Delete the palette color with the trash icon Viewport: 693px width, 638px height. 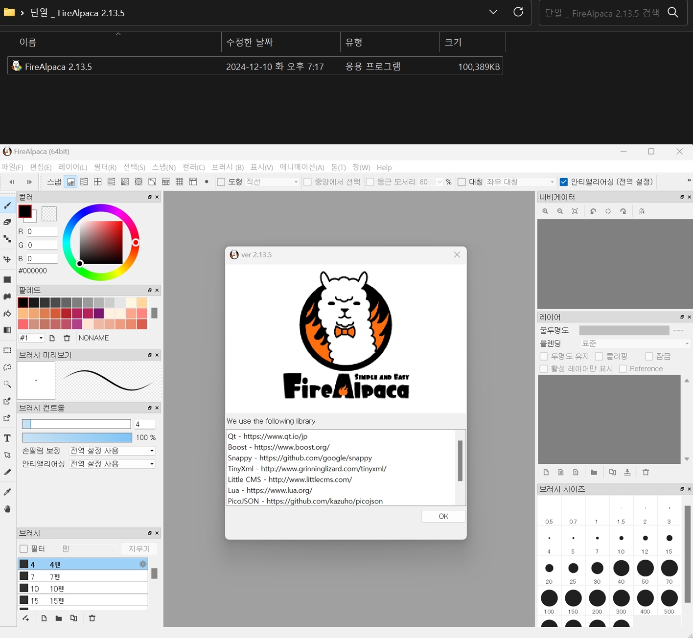click(67, 338)
